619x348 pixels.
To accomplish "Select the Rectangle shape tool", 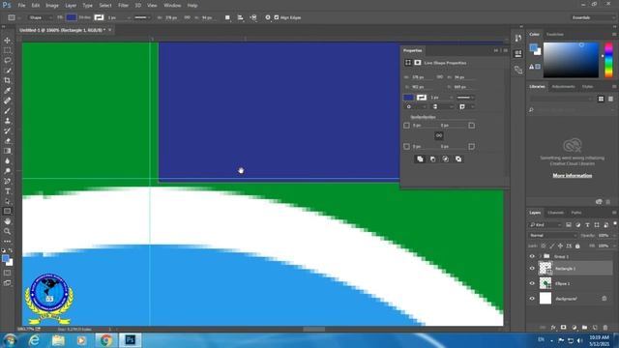I will (7, 212).
